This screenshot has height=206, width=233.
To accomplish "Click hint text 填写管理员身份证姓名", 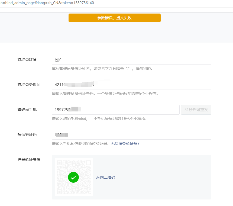I will pyautogui.click(x=71, y=69).
